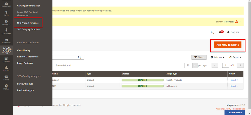Open the Stores sidebar icon

click(6, 78)
